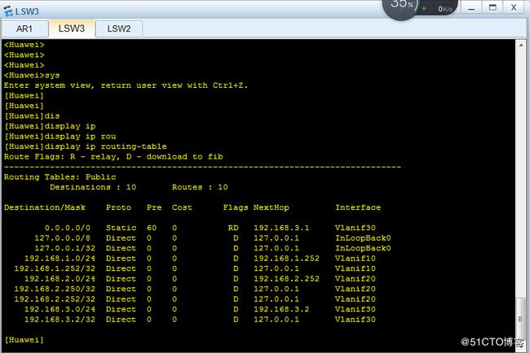Close the LSW3 window
The height and width of the screenshot is (353, 530).
pyautogui.click(x=514, y=7)
